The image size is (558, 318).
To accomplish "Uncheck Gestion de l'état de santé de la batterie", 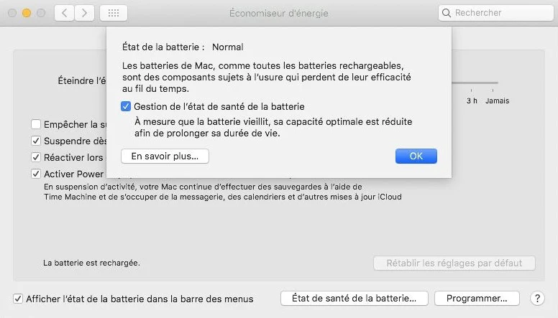I will pyautogui.click(x=126, y=106).
